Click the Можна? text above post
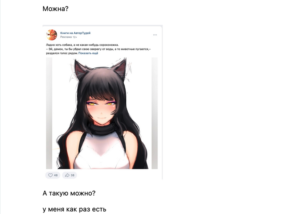Viewport: 281px width, 214px height. pos(55,8)
